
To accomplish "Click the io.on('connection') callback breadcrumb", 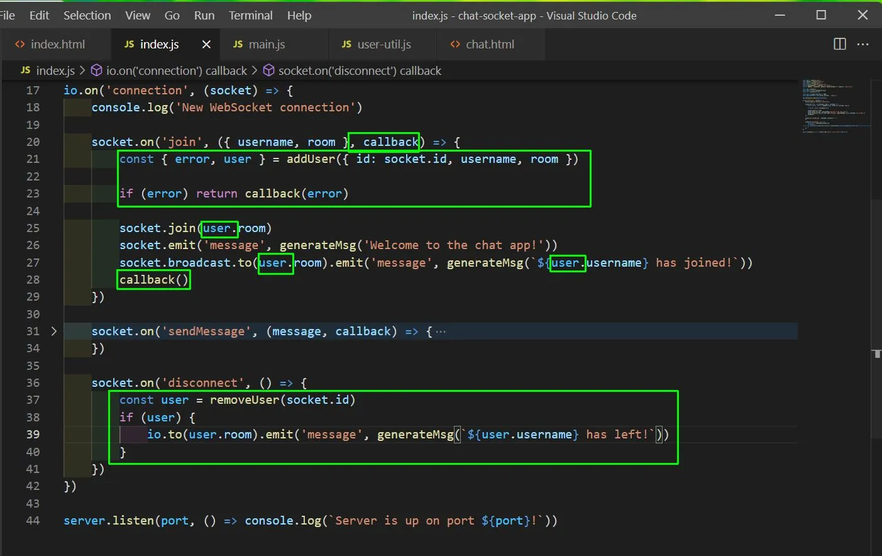I will click(177, 70).
